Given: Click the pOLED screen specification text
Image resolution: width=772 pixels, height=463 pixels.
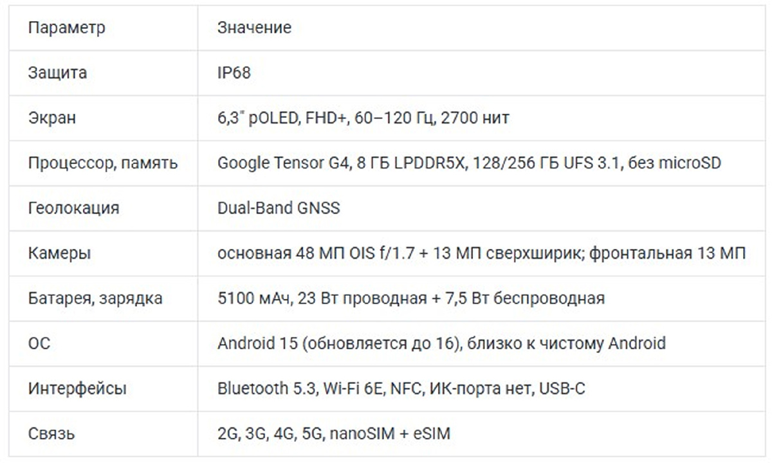Looking at the screenshot, I should tap(363, 118).
